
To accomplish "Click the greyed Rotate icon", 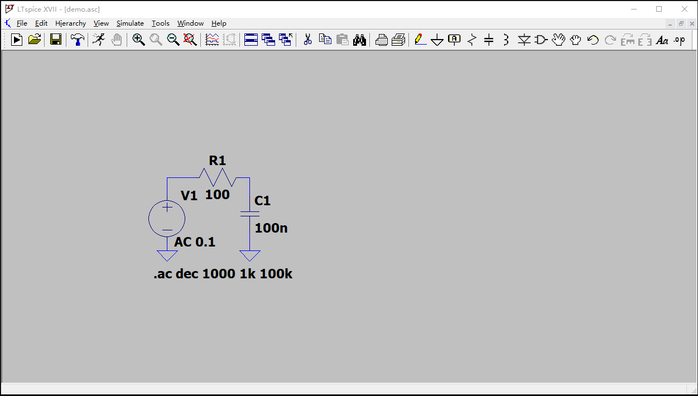I will (x=628, y=40).
